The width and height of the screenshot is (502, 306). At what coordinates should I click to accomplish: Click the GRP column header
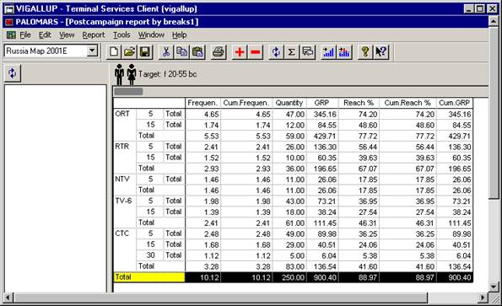click(x=322, y=103)
